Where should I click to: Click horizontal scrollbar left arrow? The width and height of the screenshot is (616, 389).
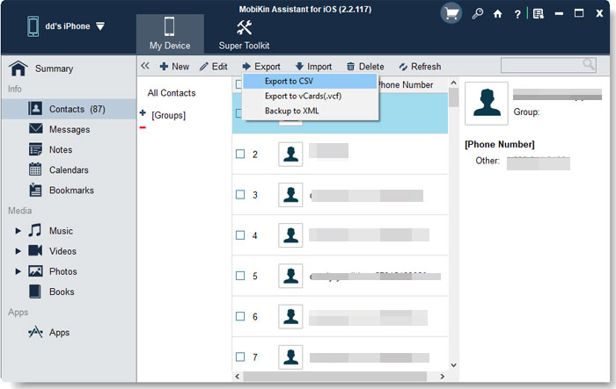coord(238,377)
